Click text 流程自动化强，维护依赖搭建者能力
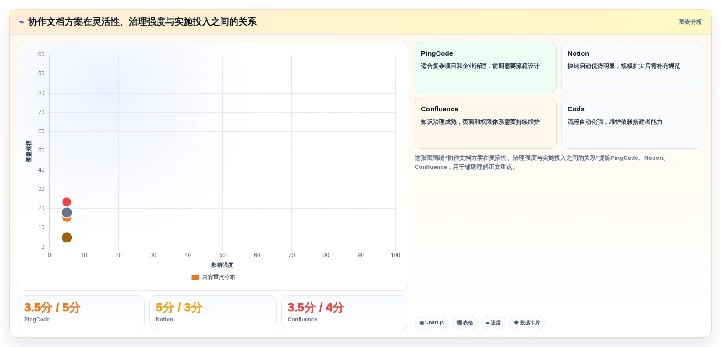Viewport: 721px width, 347px height. (615, 122)
